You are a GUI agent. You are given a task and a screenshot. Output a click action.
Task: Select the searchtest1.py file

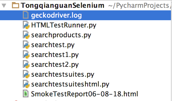point(55,55)
